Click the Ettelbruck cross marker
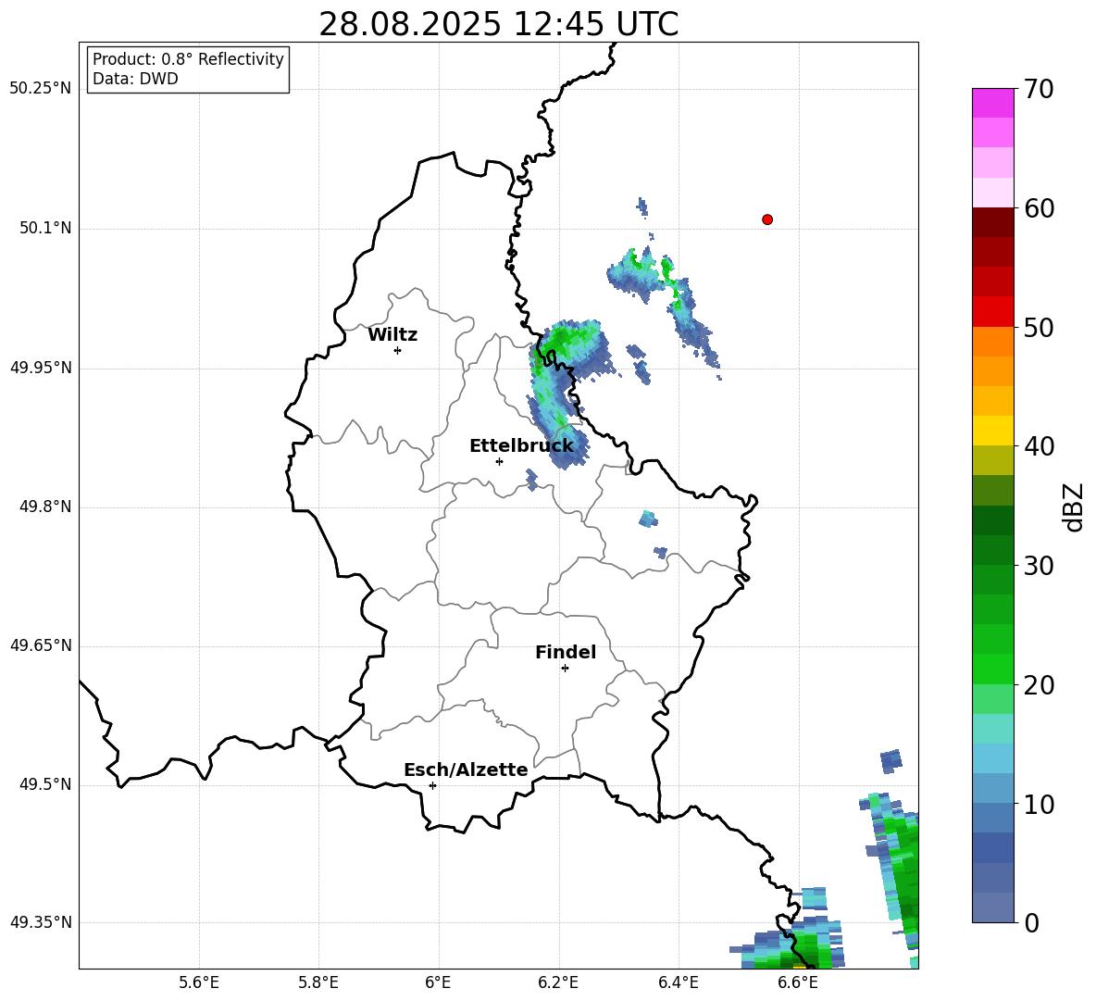This screenshot has width=1096, height=1001. point(499,461)
